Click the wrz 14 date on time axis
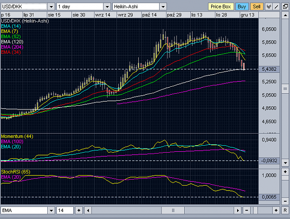290x219 pixels. (103, 15)
